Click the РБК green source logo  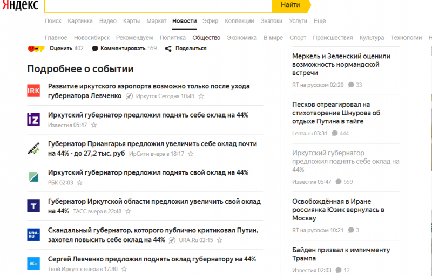click(x=33, y=177)
